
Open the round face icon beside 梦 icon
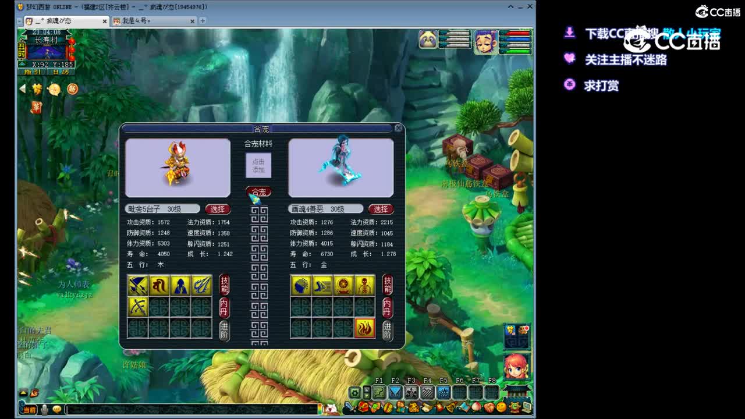point(54,89)
